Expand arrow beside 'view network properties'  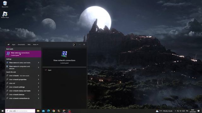pos(39,79)
